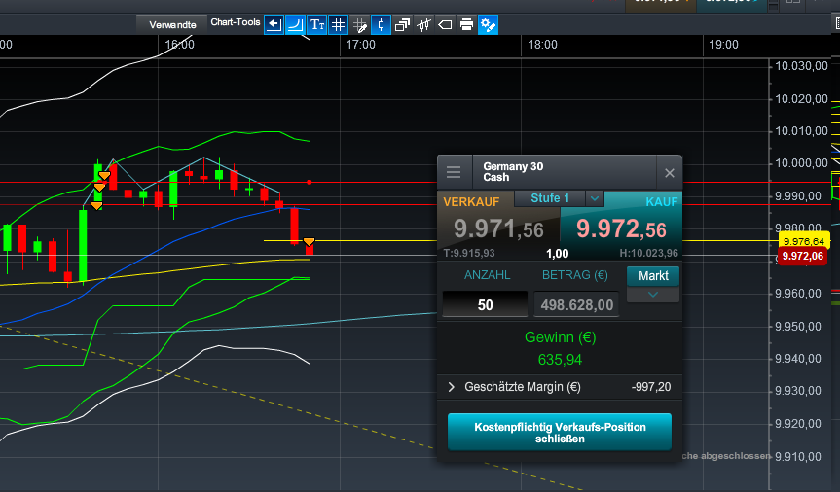Click the red dot on upper red line
The width and height of the screenshot is (840, 492).
click(310, 183)
